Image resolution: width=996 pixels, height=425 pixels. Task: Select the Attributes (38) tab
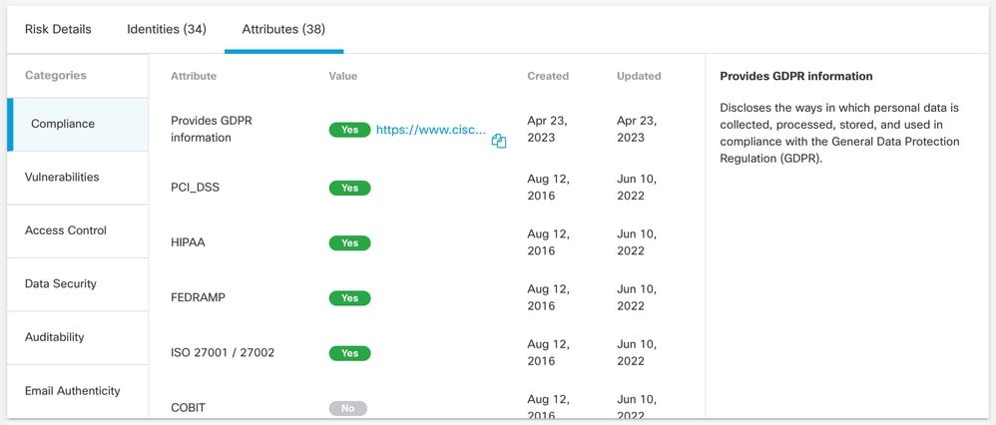click(x=283, y=29)
